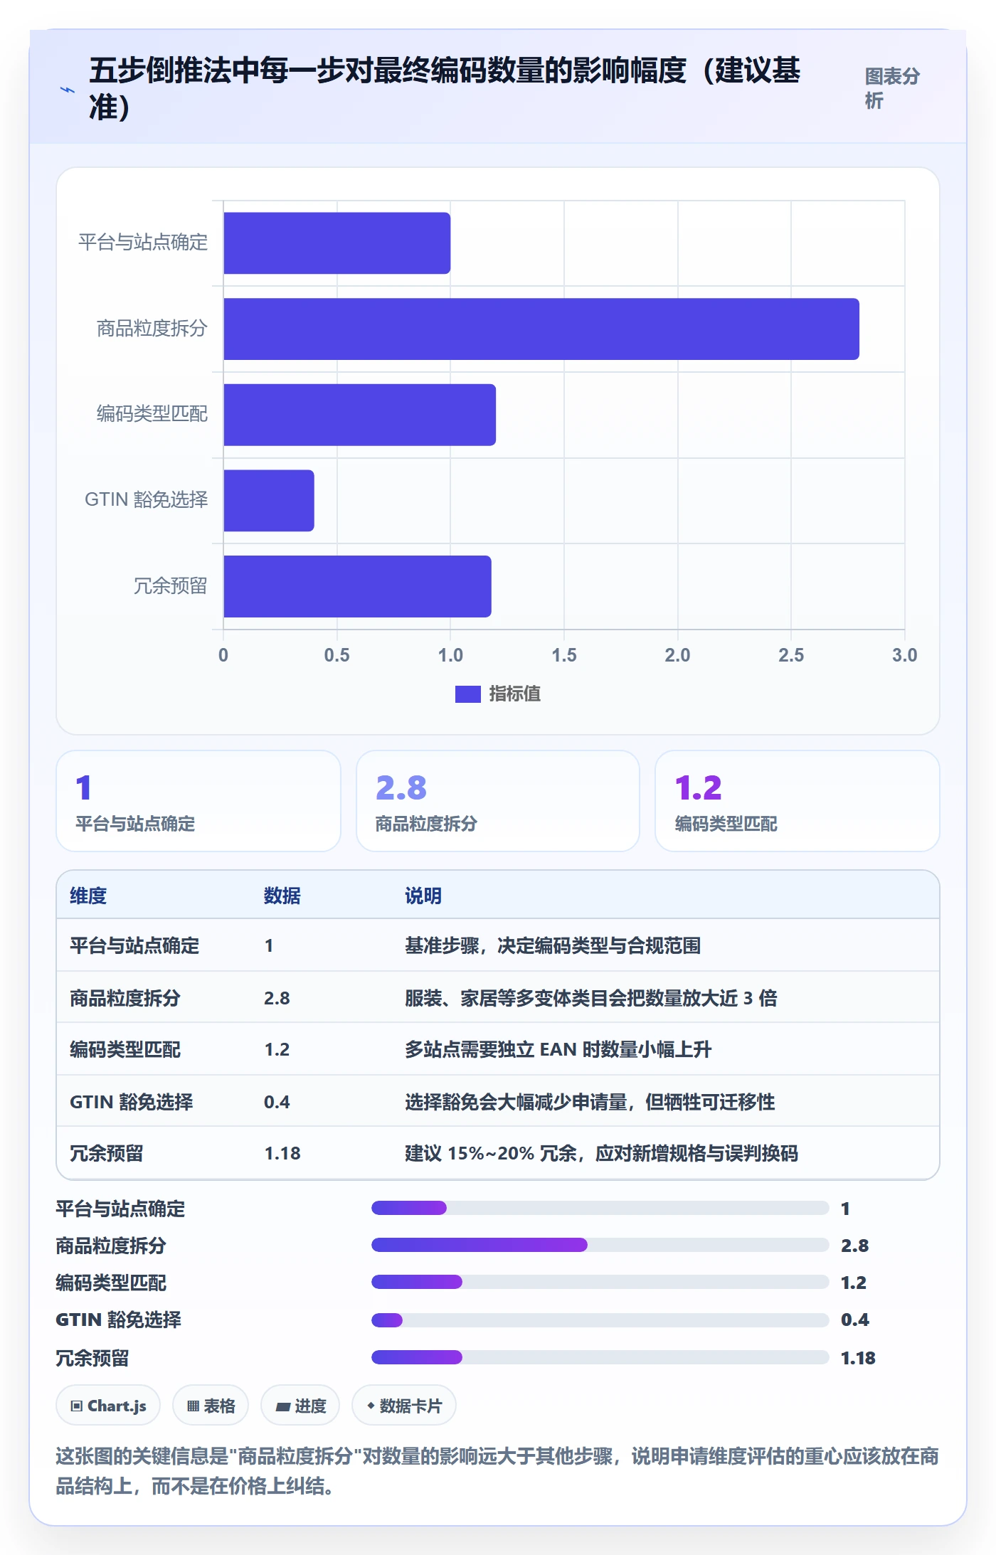
Task: Click the 商品粒度拆分 bar in the chart
Action: coord(541,329)
